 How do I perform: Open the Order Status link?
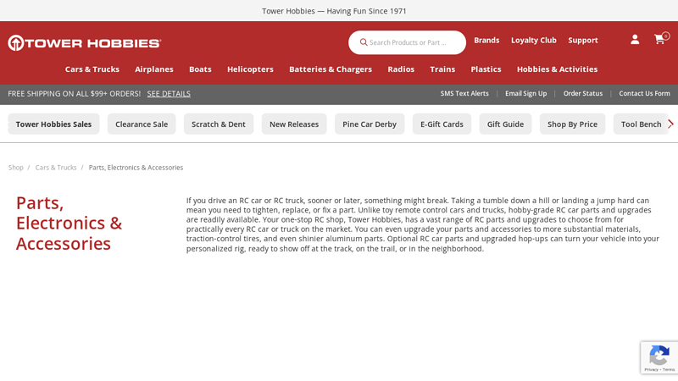[583, 94]
